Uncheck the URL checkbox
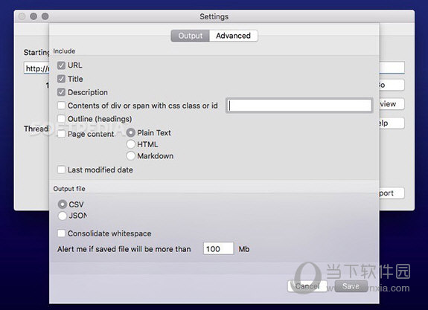Viewport: 428px width, 310px height. (61, 65)
